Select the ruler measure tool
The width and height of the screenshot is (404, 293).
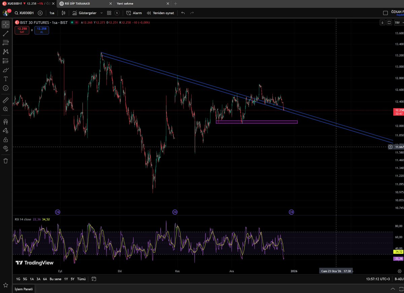coord(5,100)
